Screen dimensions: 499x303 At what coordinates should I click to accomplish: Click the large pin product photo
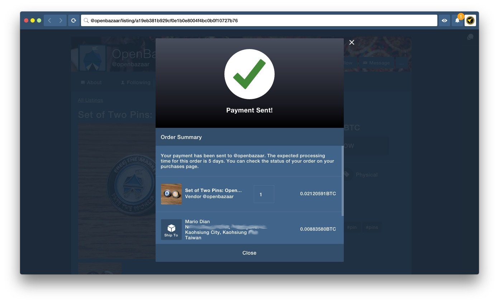[x=117, y=191]
